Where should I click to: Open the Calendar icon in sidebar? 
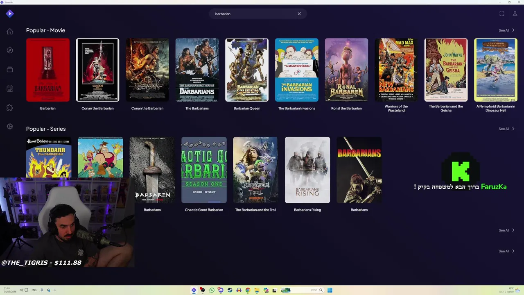click(10, 88)
